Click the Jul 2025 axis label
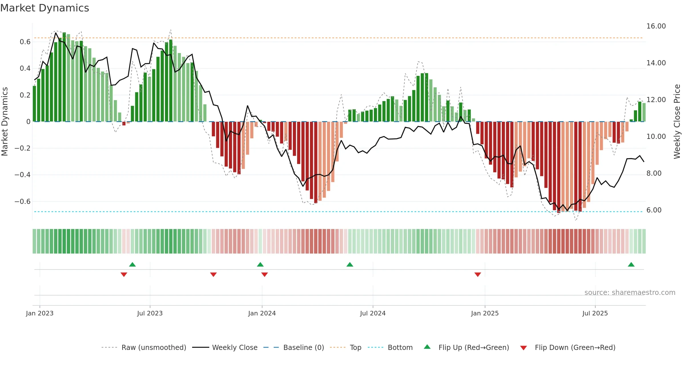 pyautogui.click(x=595, y=313)
